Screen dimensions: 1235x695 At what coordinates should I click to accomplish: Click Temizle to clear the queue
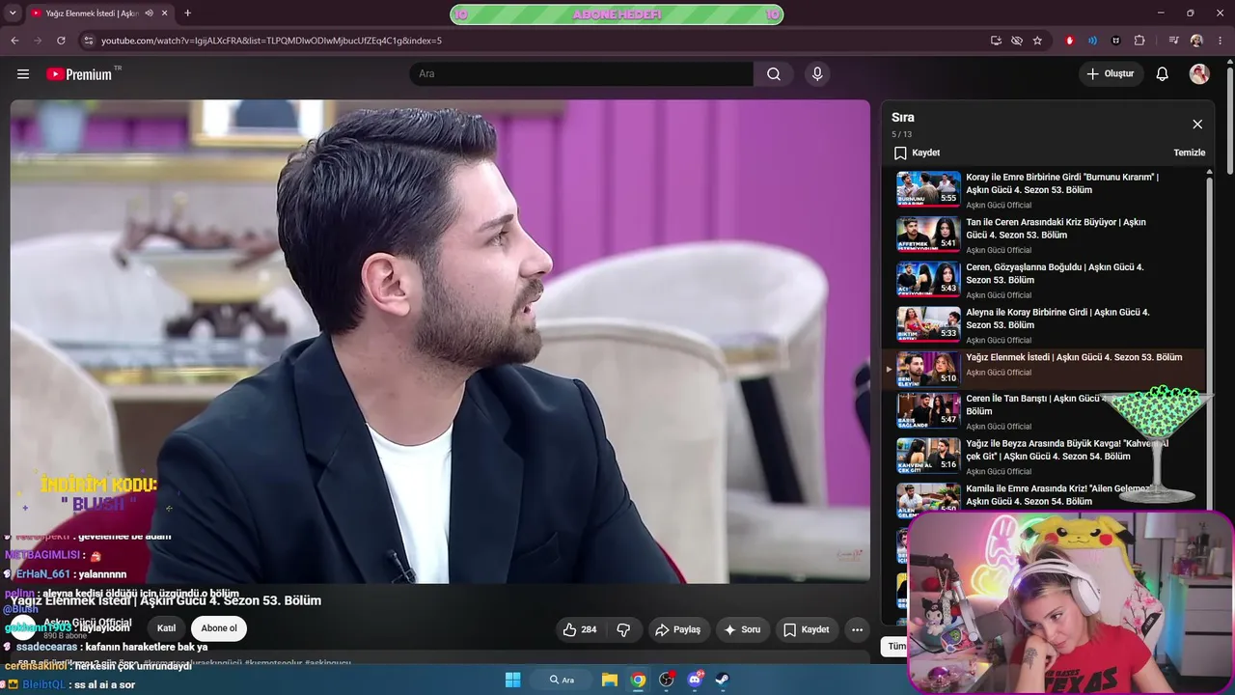point(1189,153)
